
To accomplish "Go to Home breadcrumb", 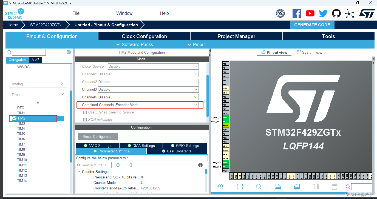I will (13, 25).
